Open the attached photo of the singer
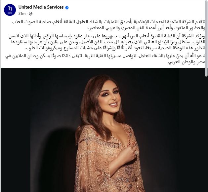This screenshot has width=208, height=192. coord(103,130)
